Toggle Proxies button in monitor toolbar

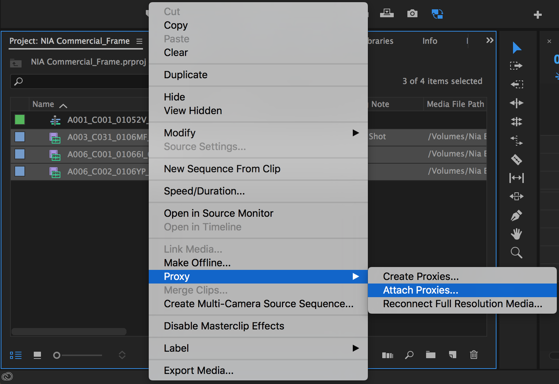pyautogui.click(x=437, y=14)
